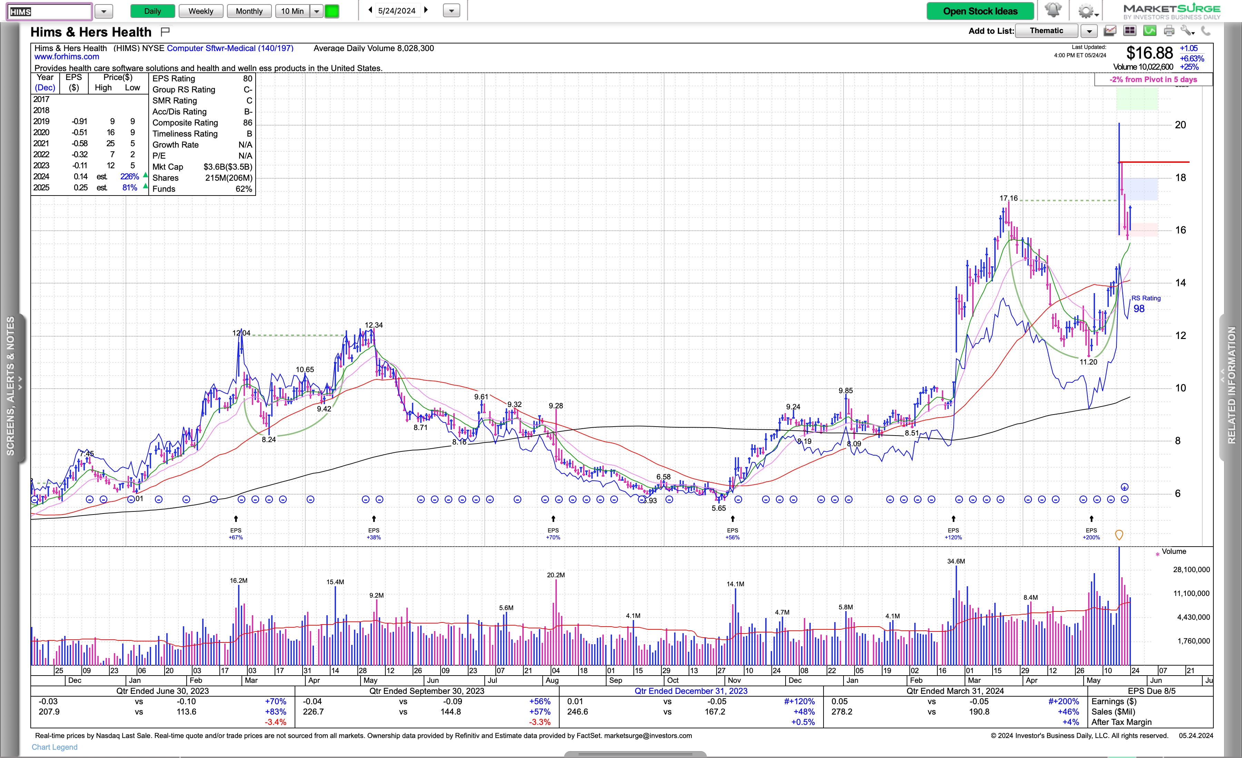Click the green pattern recognition icon

1150,31
